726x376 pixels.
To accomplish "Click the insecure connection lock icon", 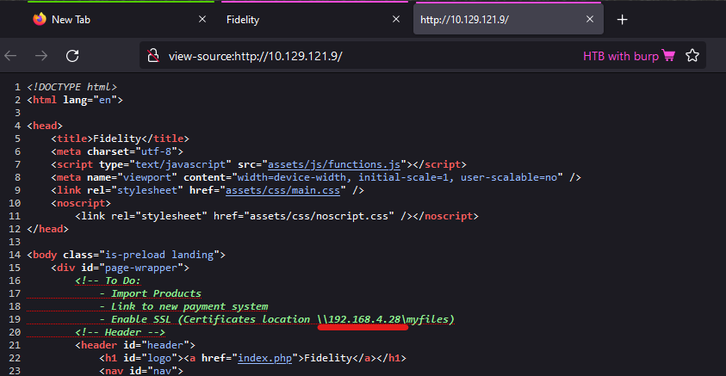I will (152, 56).
